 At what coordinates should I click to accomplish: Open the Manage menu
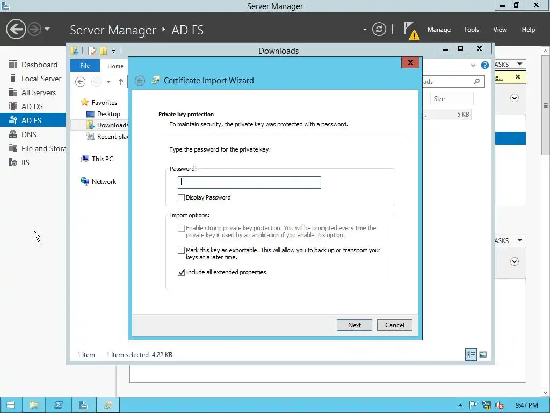(x=439, y=30)
